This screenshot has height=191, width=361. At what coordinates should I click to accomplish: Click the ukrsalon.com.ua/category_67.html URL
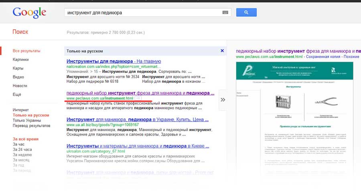click(x=96, y=151)
